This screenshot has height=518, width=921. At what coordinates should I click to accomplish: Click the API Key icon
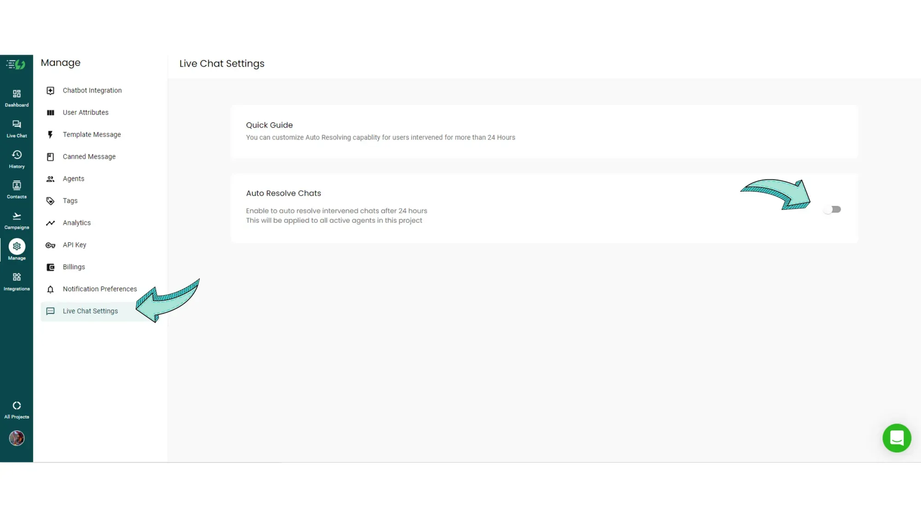coord(51,245)
